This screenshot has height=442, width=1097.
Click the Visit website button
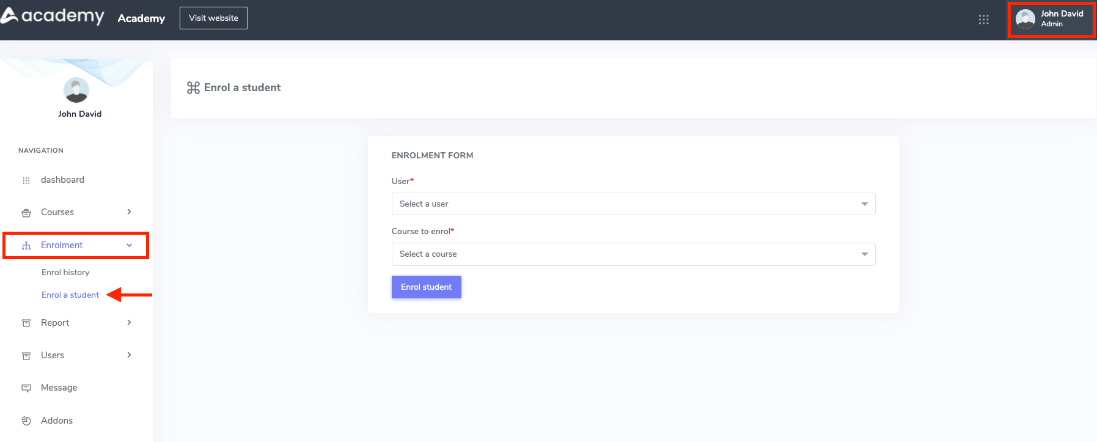tap(213, 18)
